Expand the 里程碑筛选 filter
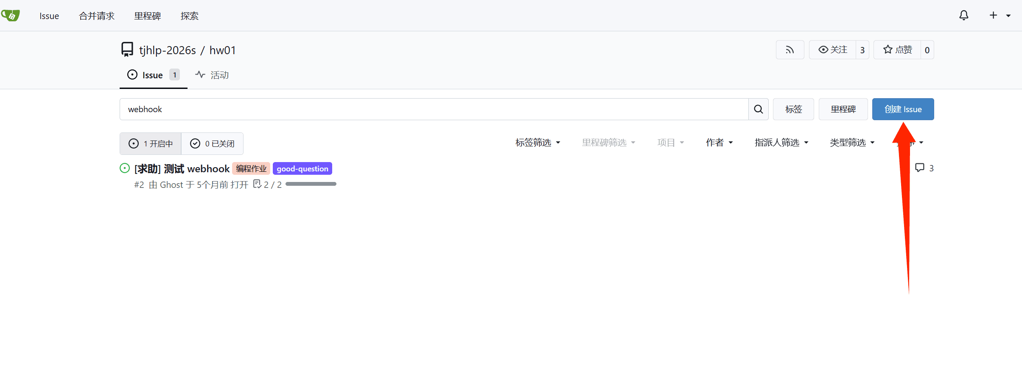This screenshot has height=369, width=1022. coord(609,143)
